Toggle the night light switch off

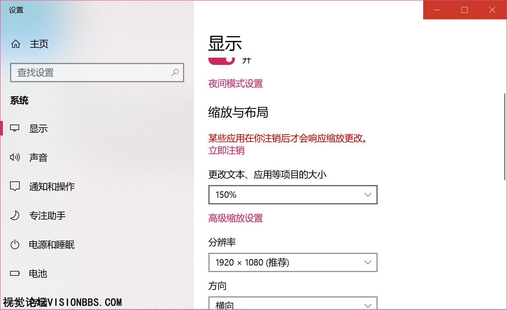(221, 60)
